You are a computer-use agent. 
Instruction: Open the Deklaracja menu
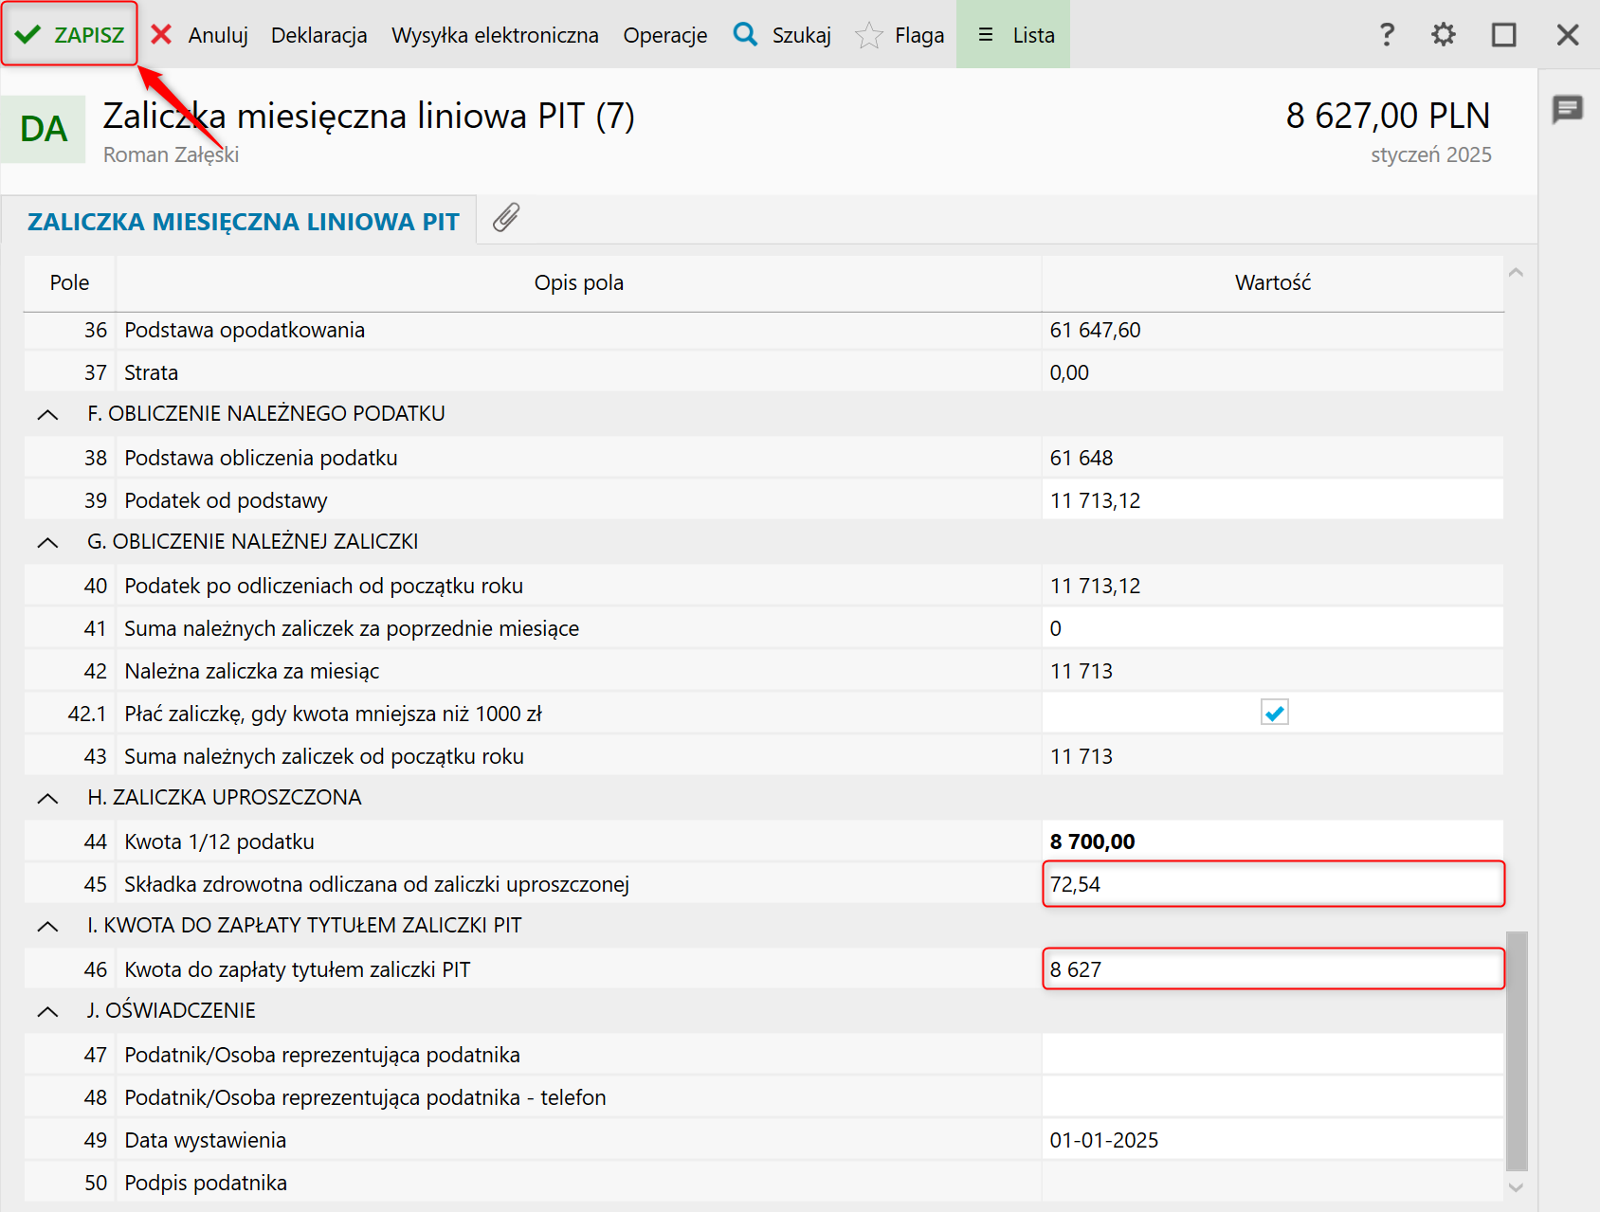click(x=318, y=35)
